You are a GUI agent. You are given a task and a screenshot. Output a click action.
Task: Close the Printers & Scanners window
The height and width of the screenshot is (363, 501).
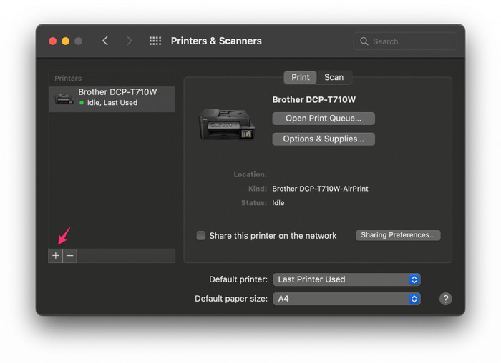[x=53, y=41]
